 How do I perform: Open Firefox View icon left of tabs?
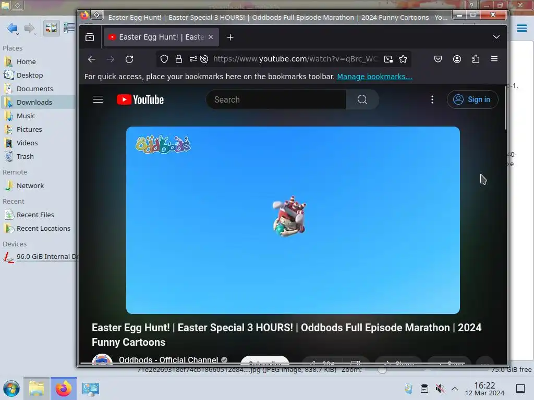click(90, 37)
